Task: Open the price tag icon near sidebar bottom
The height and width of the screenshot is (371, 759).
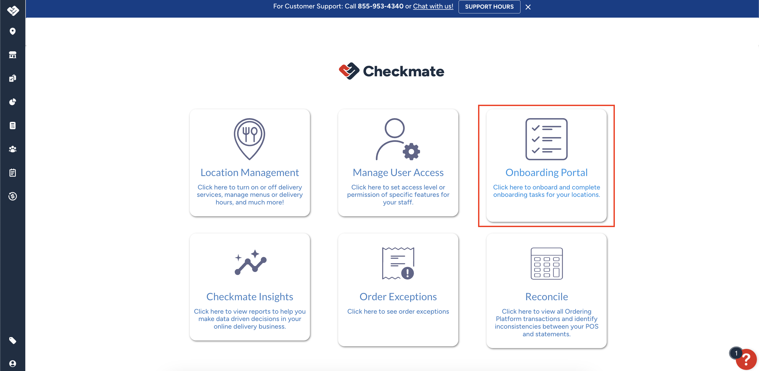Action: click(x=12, y=340)
